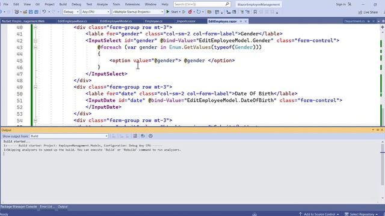This screenshot has width=385, height=216.
Task: Open the Analyze menu
Action: tap(102, 4)
